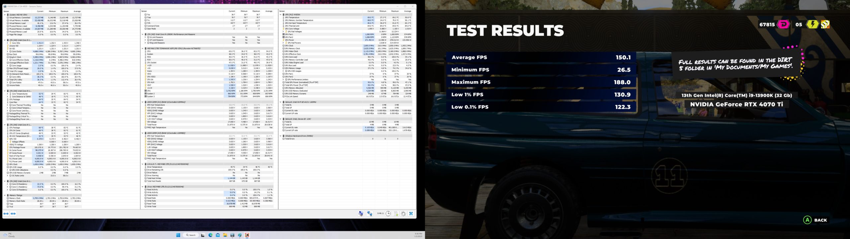The image size is (850, 239).
Task: Expand the GT Limit Reasons row
Action: (x=145, y=40)
